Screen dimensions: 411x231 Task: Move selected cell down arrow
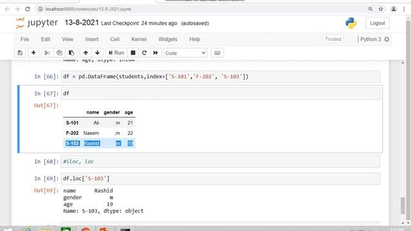[97, 53]
